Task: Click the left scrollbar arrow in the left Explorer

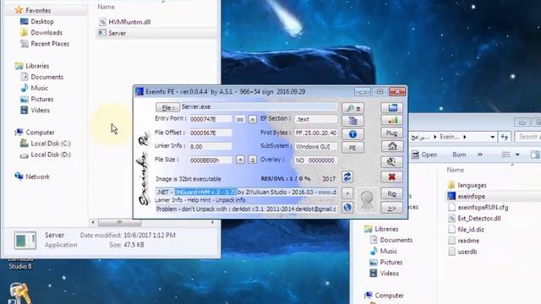Action: tap(93, 222)
